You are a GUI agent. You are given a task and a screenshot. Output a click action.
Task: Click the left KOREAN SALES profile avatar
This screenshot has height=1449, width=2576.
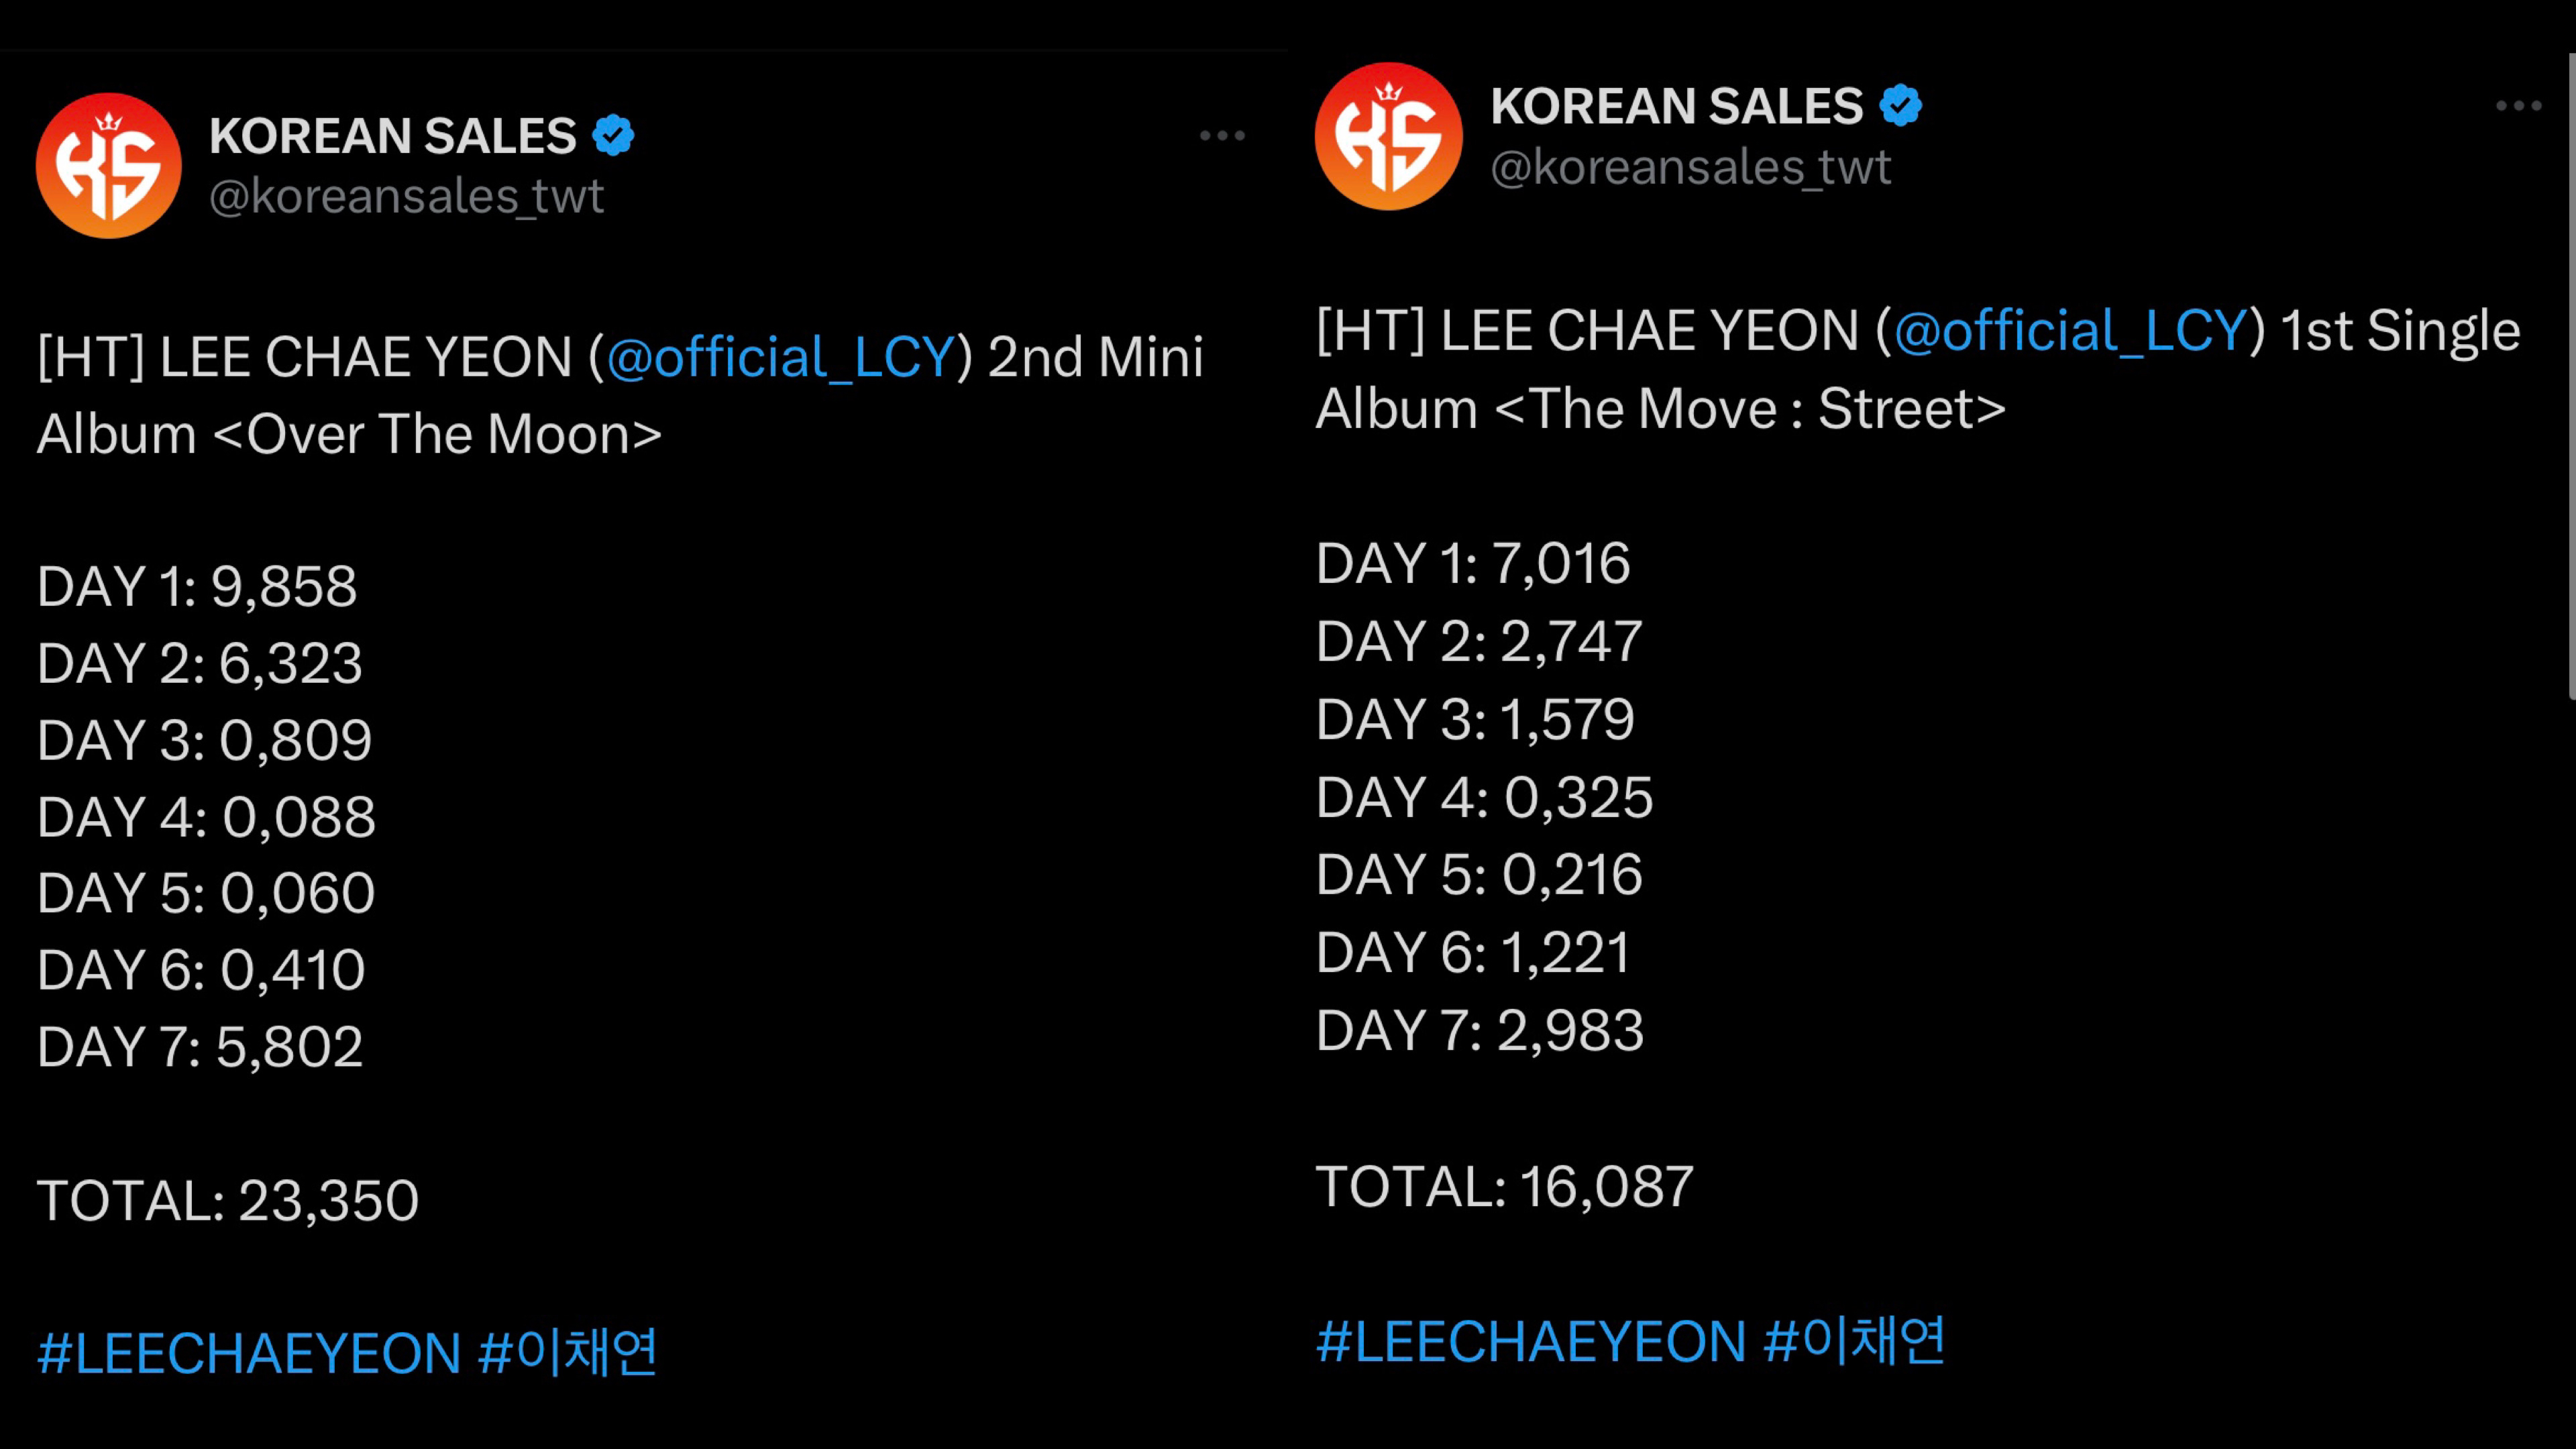click(x=109, y=165)
